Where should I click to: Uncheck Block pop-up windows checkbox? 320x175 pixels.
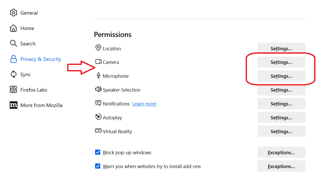coord(98,152)
